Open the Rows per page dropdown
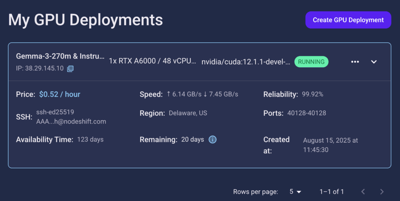The image size is (400, 201). click(295, 192)
